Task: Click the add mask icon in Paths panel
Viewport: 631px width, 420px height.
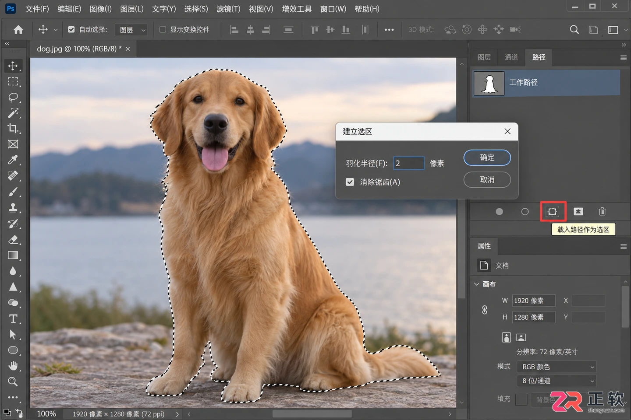Action: coord(578,212)
